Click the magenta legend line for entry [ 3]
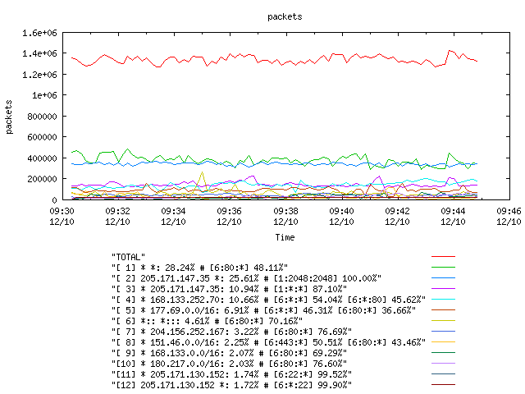This screenshot has width=525, height=394. point(443,288)
